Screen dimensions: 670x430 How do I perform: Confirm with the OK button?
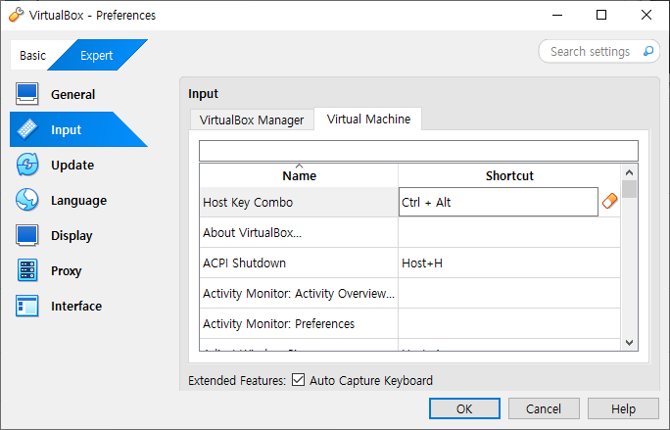464,409
